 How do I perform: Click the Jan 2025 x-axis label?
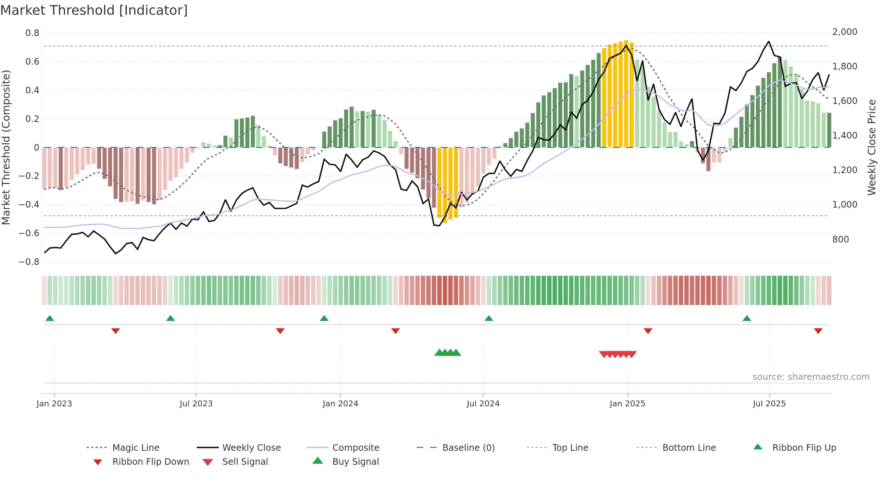coord(628,403)
